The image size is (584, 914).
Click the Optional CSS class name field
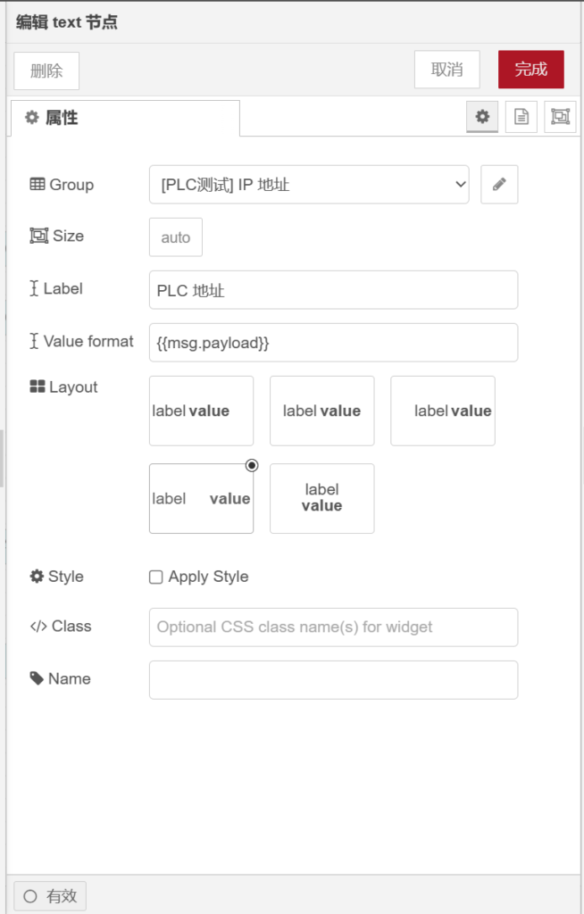[333, 627]
